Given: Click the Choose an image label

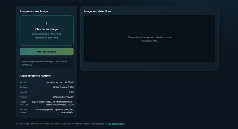Looking at the screenshot, I should click(x=47, y=29).
